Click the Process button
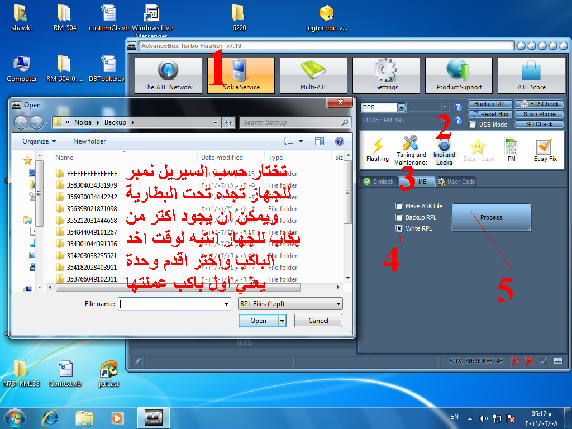Viewport: 572px width, 429px height. [491, 217]
